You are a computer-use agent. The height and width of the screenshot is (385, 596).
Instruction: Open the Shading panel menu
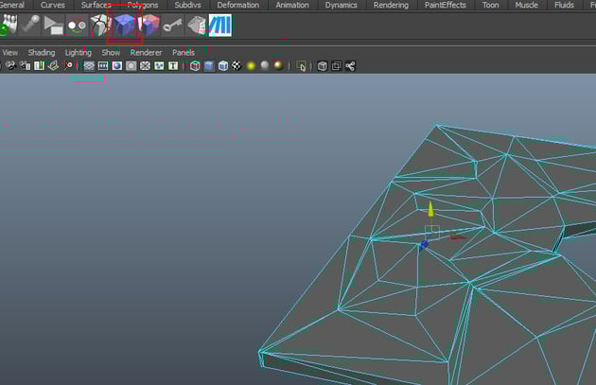42,53
